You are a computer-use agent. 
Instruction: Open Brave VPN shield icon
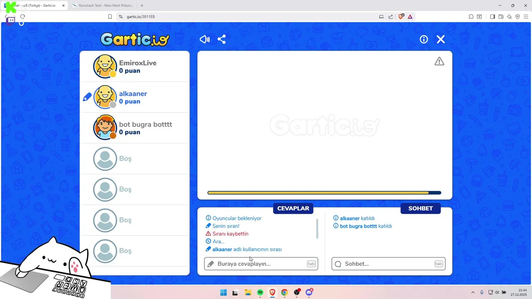(x=517, y=17)
